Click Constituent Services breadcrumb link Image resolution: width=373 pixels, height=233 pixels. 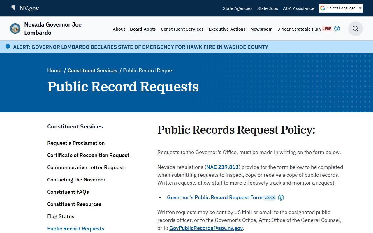click(92, 70)
